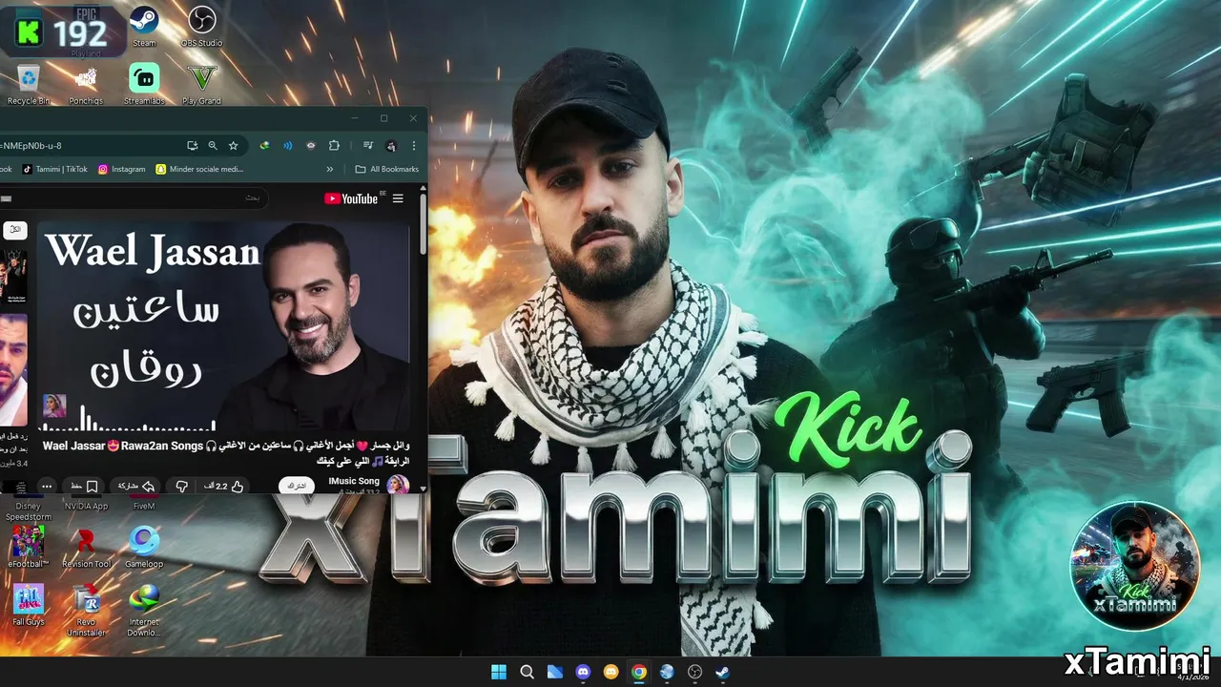Open the Steam desktop shortcut

[x=144, y=27]
